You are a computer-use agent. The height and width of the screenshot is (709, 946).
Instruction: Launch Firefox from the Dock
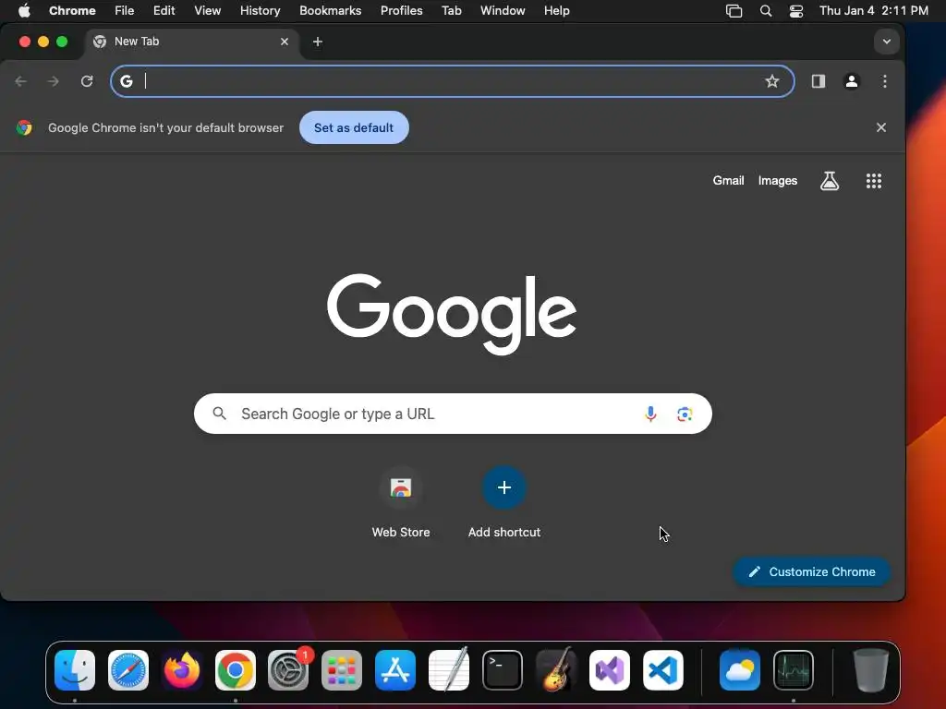(x=182, y=670)
